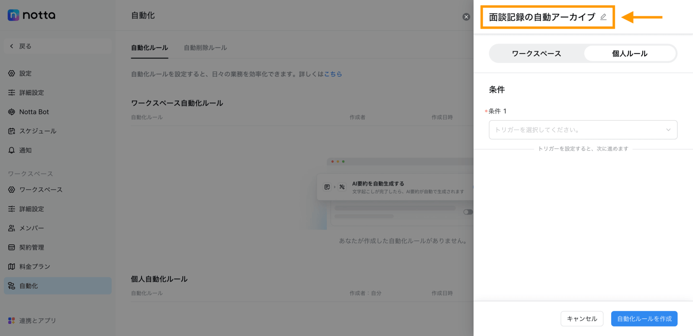
Task: Click the 面談記録の自動アーカイブ title text
Action: click(x=542, y=17)
